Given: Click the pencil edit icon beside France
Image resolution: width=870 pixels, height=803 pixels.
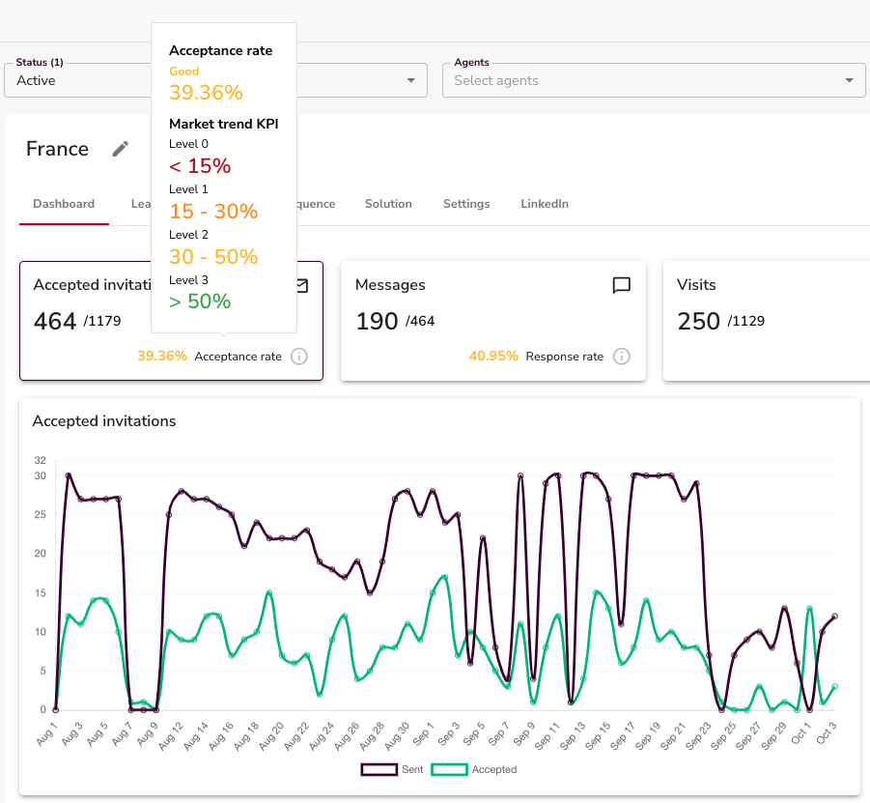Looking at the screenshot, I should pyautogui.click(x=120, y=149).
